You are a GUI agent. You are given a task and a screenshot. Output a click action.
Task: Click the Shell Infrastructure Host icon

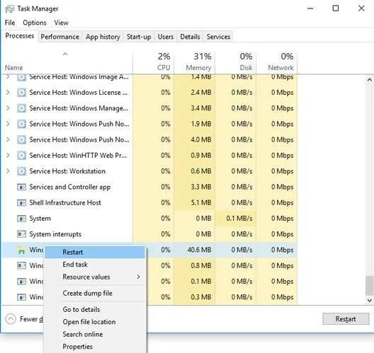tap(21, 203)
